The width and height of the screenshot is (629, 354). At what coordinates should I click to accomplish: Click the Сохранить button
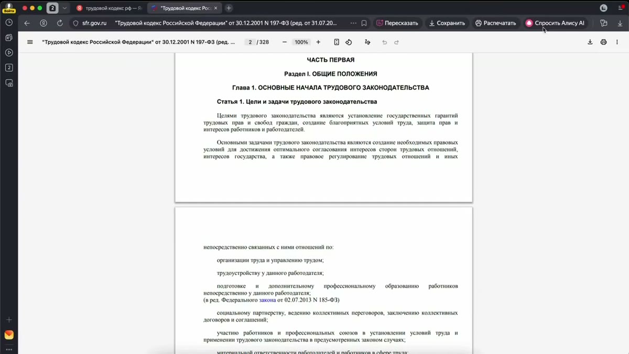[447, 23]
